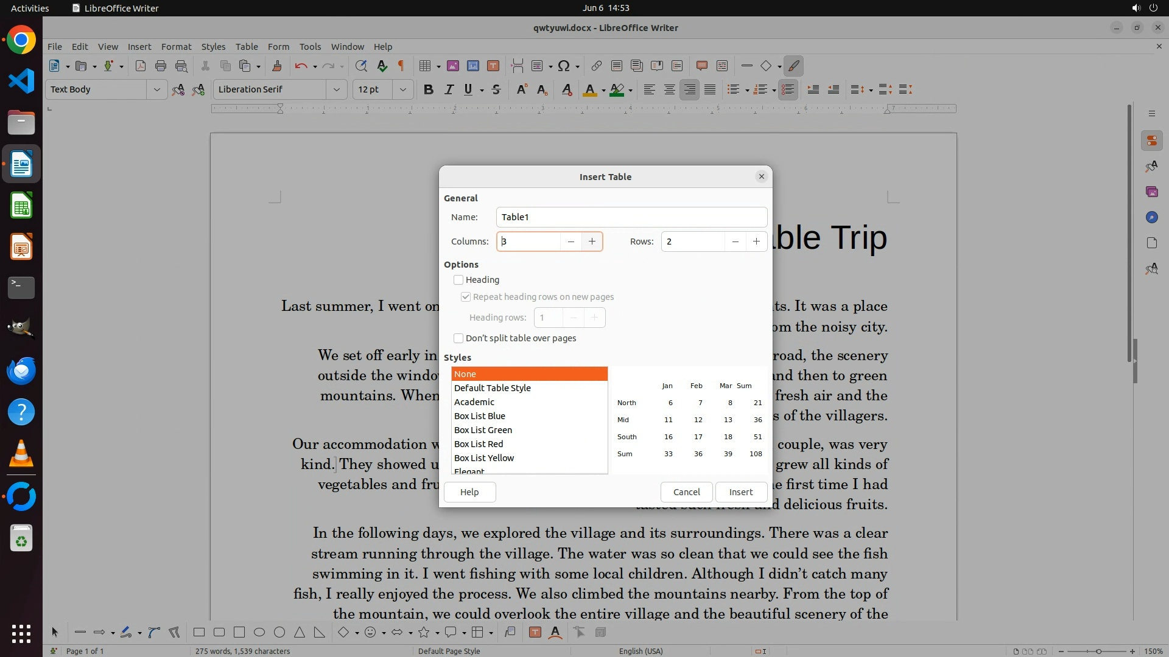Open the Format menu
1169x657 pixels.
pyautogui.click(x=176, y=46)
